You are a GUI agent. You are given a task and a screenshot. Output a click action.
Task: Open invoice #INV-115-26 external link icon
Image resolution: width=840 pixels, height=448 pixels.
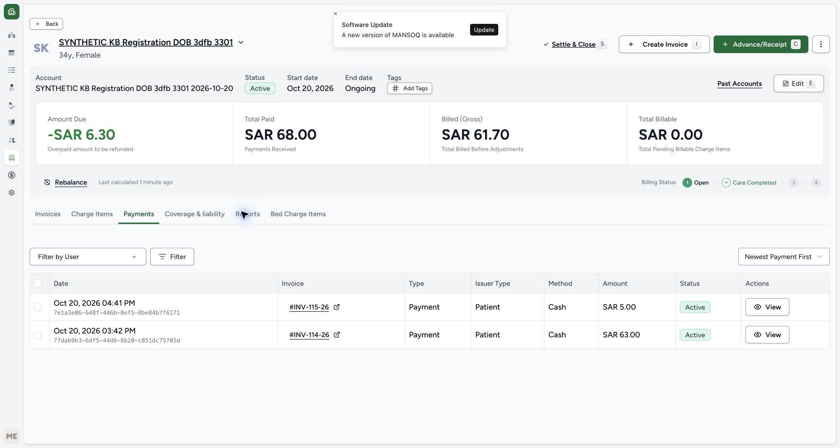coord(336,307)
